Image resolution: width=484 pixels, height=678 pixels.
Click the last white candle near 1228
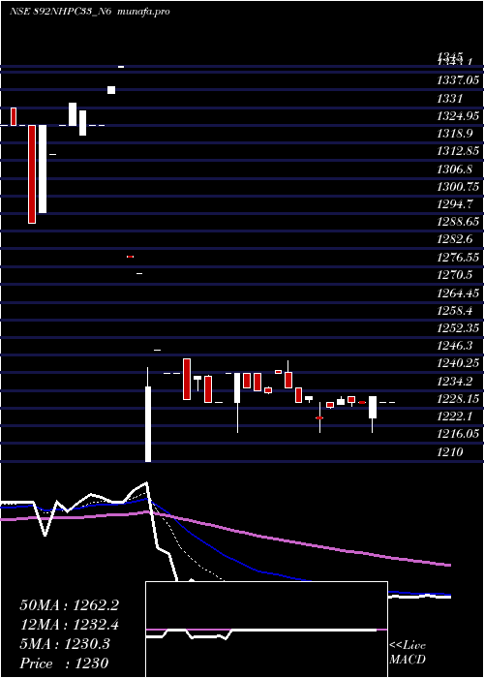[373, 407]
